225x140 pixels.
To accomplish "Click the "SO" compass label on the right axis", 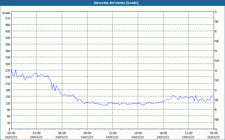I will point(217,80).
